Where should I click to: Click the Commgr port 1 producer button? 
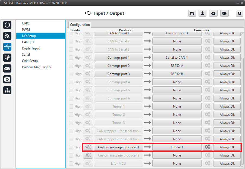click(118, 57)
